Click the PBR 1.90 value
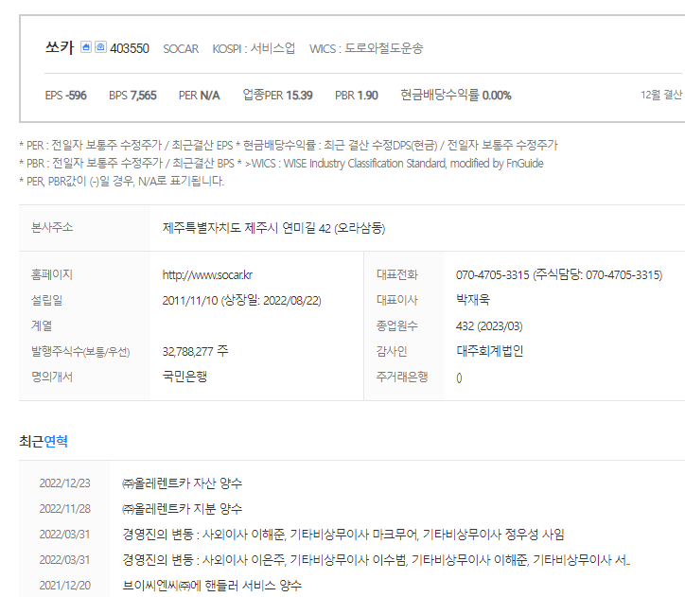Image resolution: width=685 pixels, height=597 pixels. [357, 96]
